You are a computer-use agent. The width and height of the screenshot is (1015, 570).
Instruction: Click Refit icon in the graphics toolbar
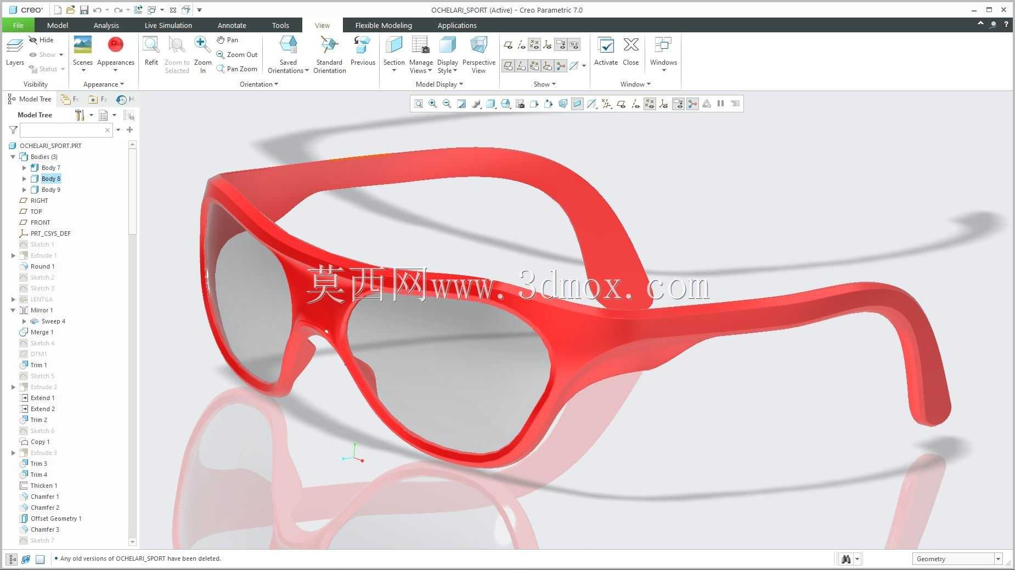click(x=419, y=104)
